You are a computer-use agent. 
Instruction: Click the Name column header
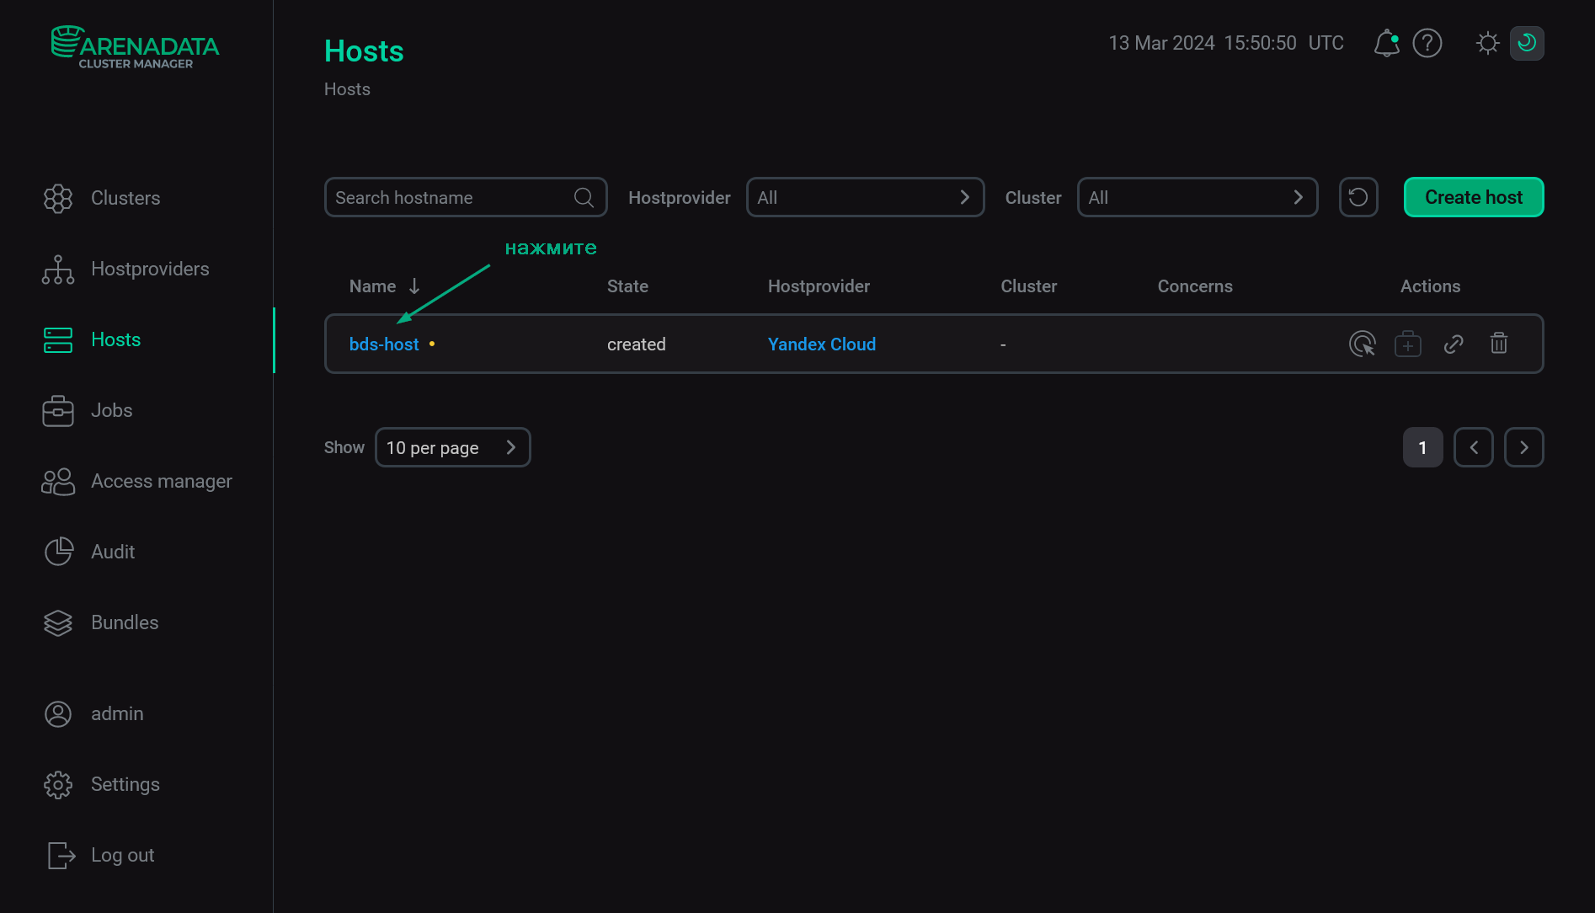[x=372, y=286]
